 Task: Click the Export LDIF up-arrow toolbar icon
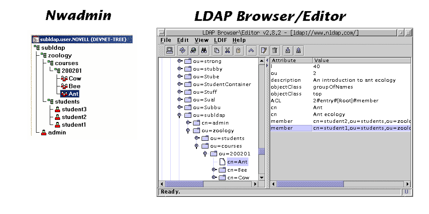tap(299, 51)
